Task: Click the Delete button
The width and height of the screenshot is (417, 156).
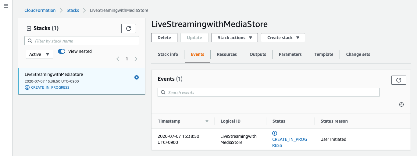Action: point(164,38)
